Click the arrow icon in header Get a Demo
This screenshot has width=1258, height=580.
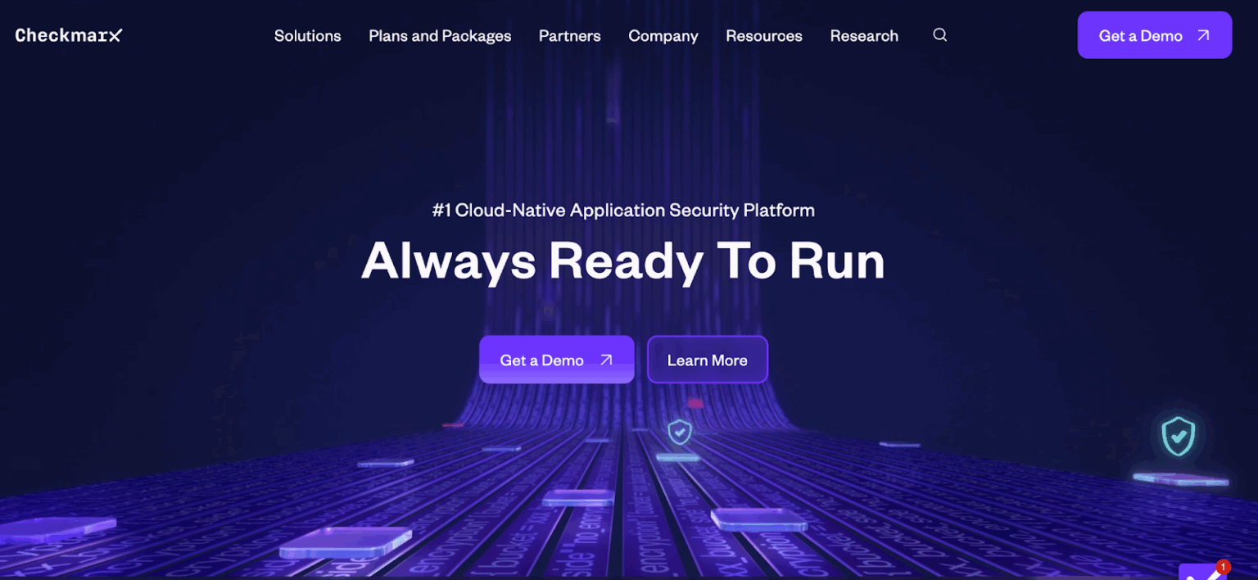click(x=1203, y=35)
